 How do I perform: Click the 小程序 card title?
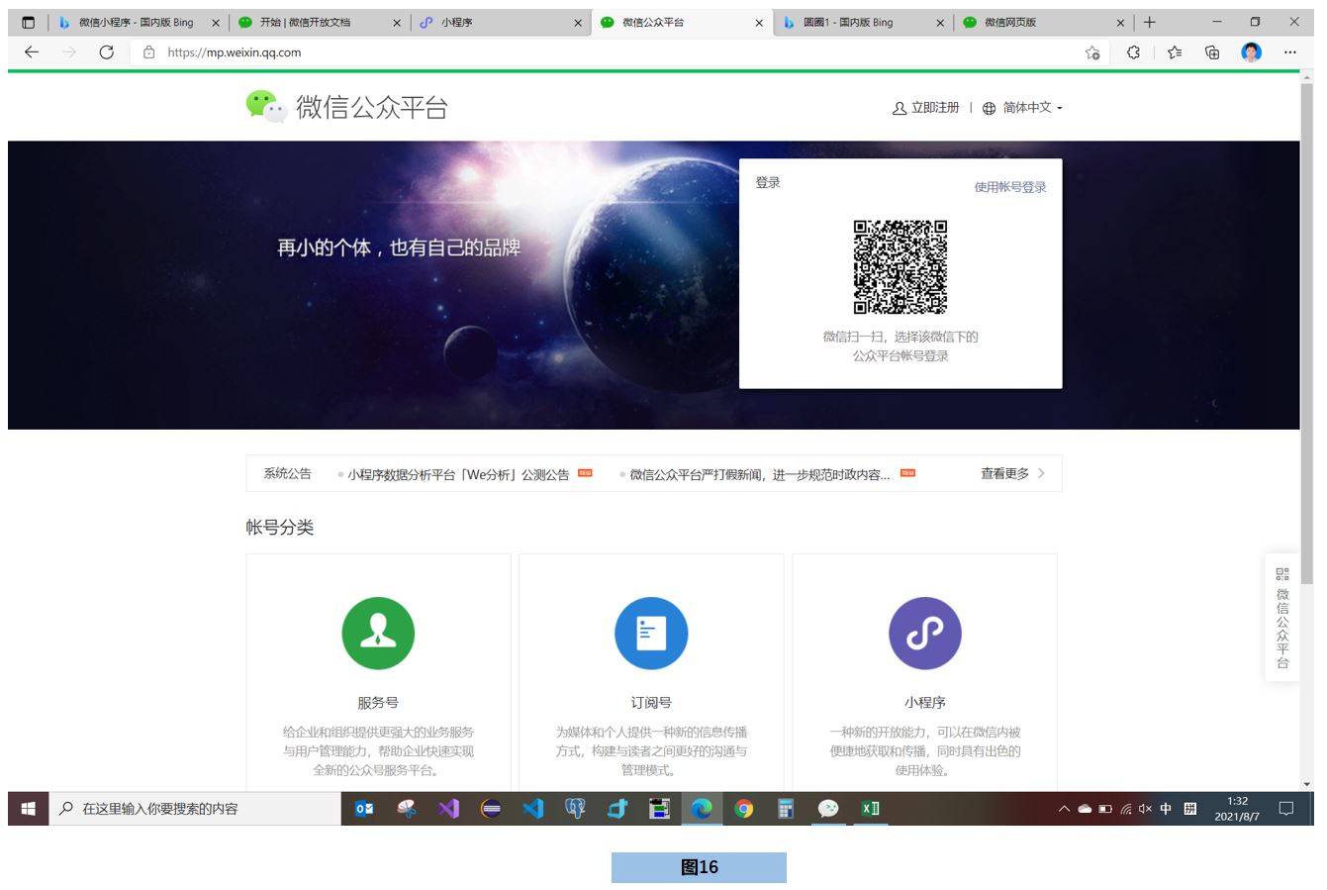pyautogui.click(x=925, y=703)
